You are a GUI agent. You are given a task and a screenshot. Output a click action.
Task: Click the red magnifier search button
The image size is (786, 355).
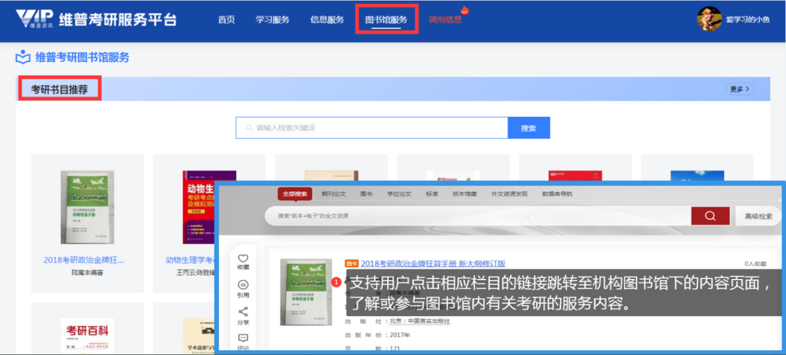[x=710, y=216]
